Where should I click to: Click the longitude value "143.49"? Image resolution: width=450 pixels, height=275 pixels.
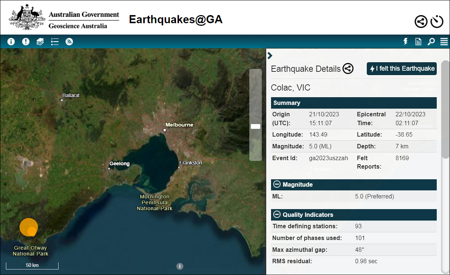[318, 135]
